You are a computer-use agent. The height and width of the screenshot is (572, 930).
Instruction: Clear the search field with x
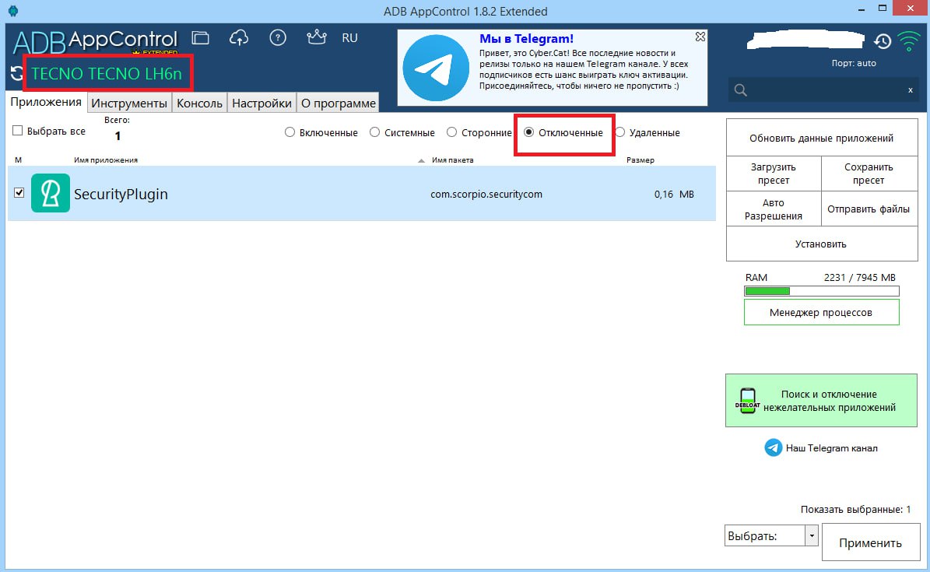pos(911,90)
